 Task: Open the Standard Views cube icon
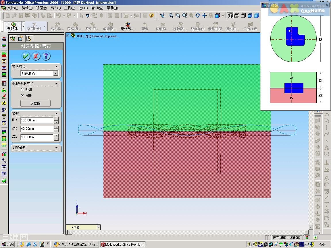coord(218,15)
